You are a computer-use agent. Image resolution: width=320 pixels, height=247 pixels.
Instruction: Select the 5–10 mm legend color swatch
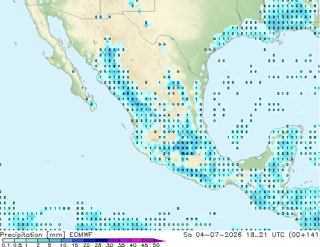pos(55,240)
